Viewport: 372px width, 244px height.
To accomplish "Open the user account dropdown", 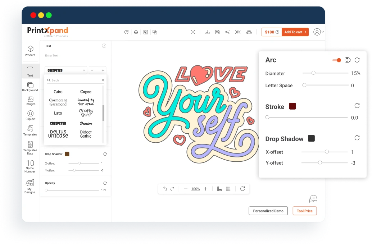I will coord(319,32).
